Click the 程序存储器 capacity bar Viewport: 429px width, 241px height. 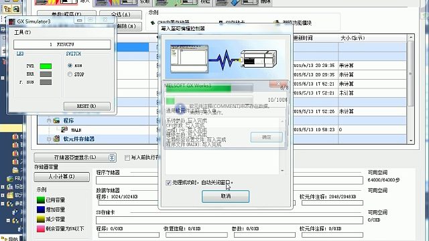[x=229, y=180]
